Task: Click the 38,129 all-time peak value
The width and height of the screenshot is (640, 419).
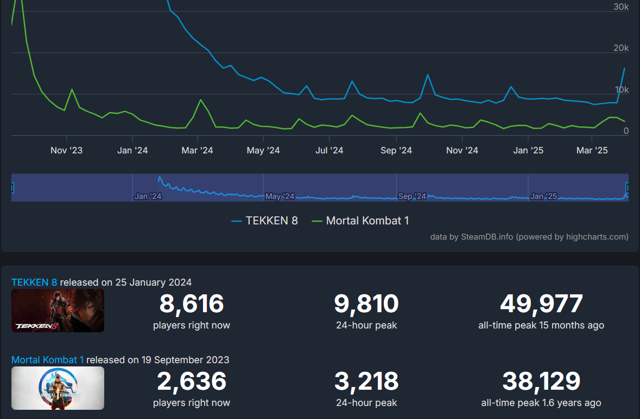Action: pos(541,381)
